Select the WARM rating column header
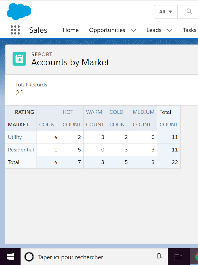 pos(94,112)
